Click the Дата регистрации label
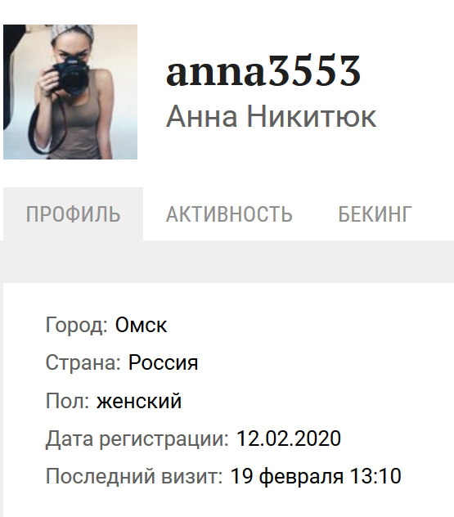This screenshot has width=454, height=517. (137, 439)
